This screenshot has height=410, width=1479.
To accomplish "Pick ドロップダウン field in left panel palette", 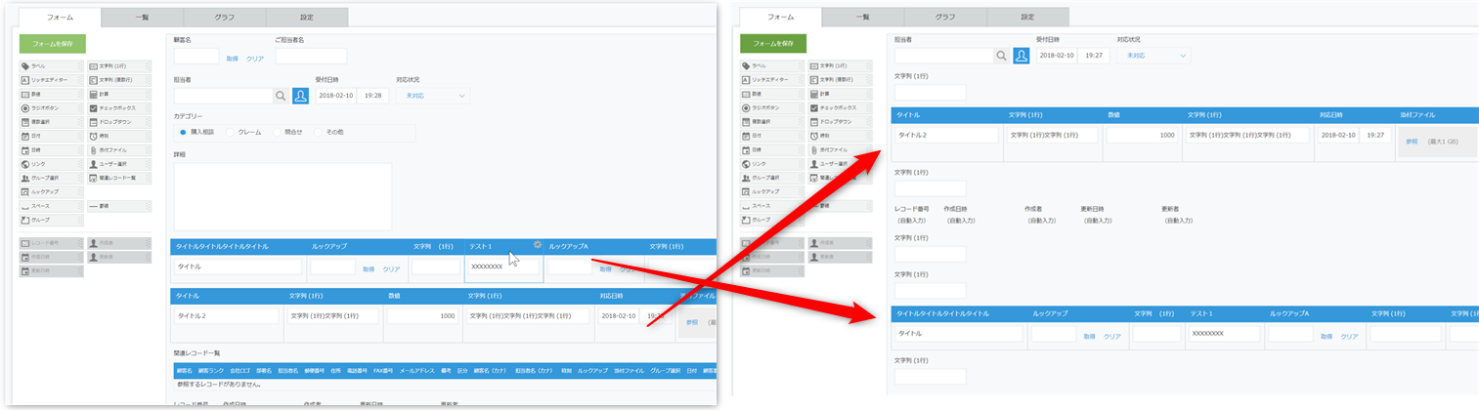I will (119, 122).
